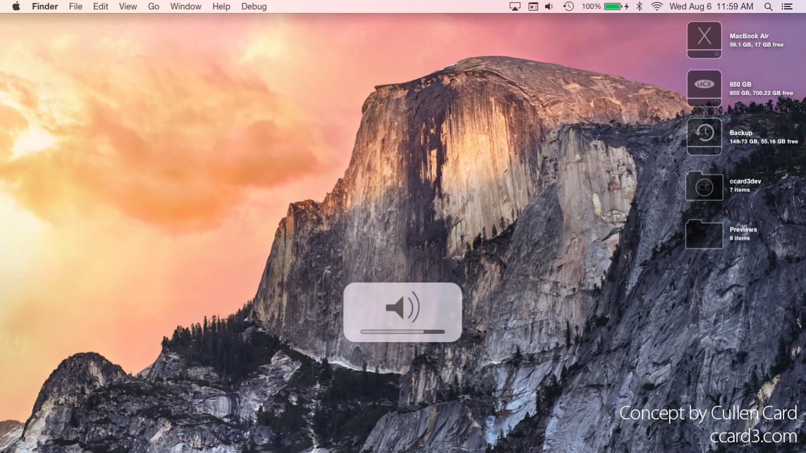806x453 pixels.
Task: Open the Help menu
Action: [221, 6]
